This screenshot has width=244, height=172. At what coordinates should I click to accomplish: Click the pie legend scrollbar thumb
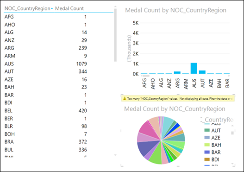[232, 133]
